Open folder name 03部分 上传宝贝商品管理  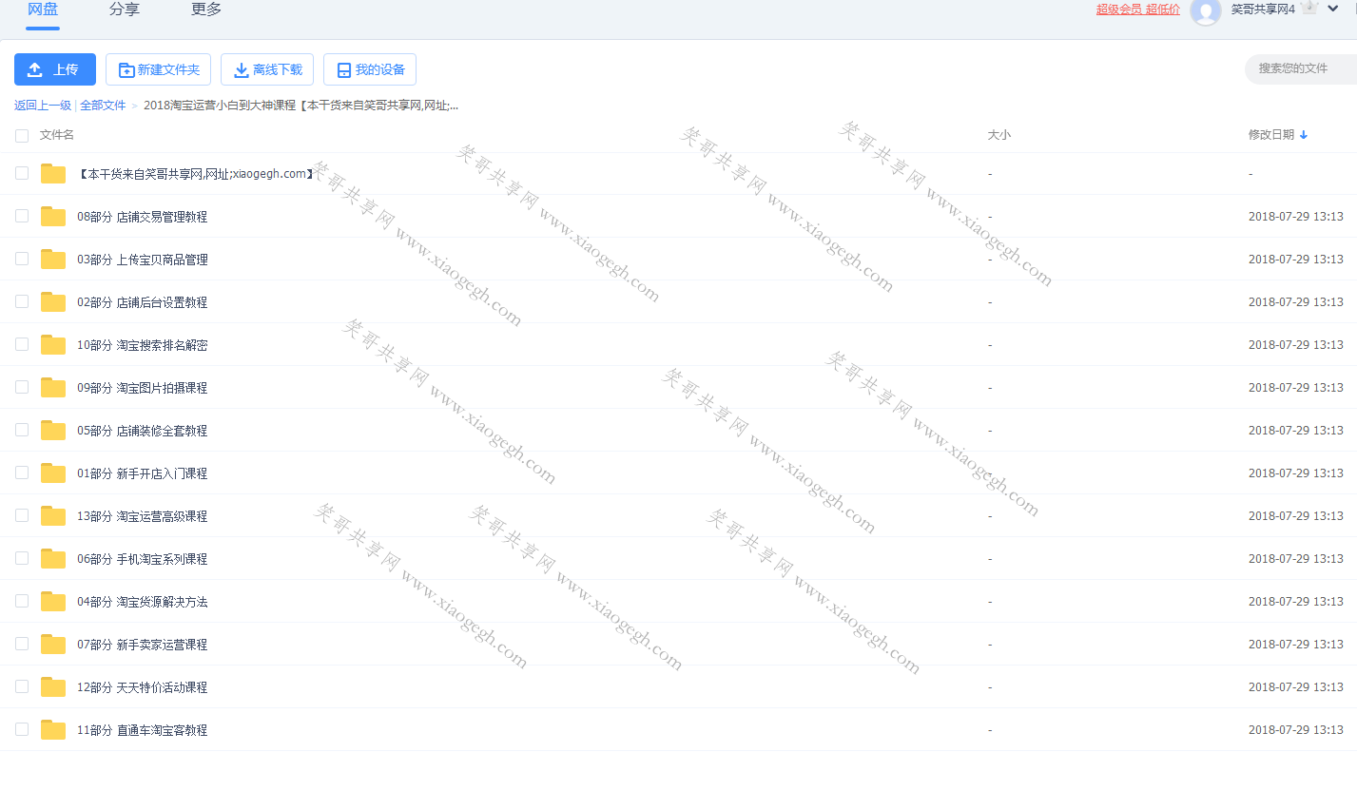[143, 260]
